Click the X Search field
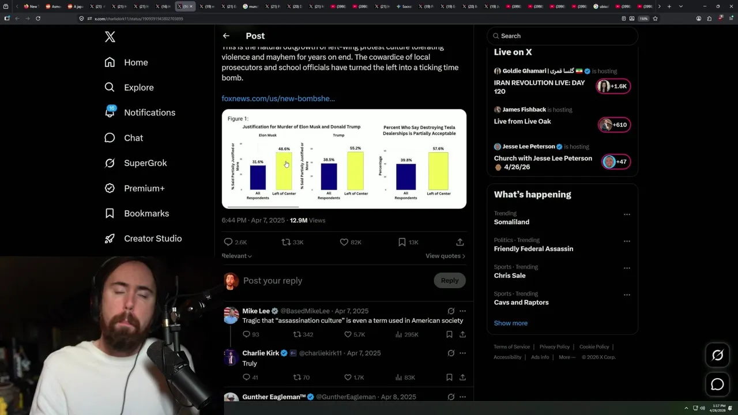Viewport: 738px width, 415px height. click(x=562, y=36)
